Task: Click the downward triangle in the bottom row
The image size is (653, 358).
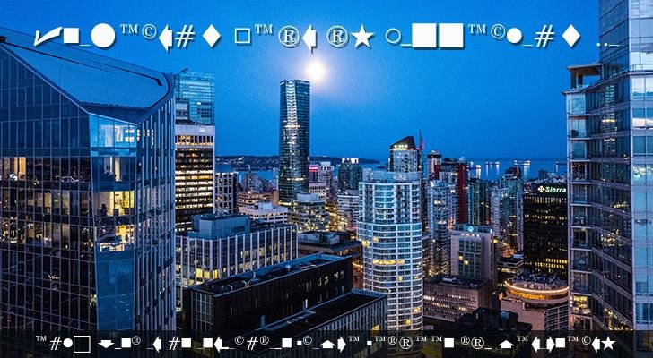Action: pos(106,344)
